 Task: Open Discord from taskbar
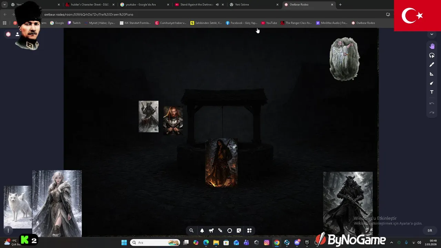tap(297, 242)
